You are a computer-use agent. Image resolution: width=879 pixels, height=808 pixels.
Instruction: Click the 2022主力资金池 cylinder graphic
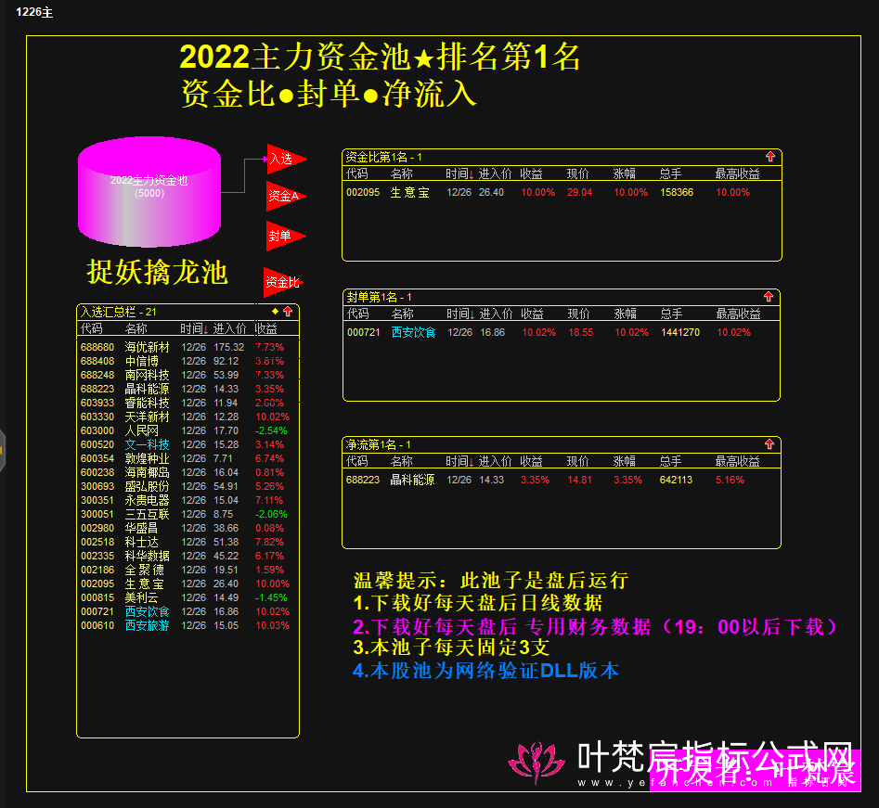(149, 190)
